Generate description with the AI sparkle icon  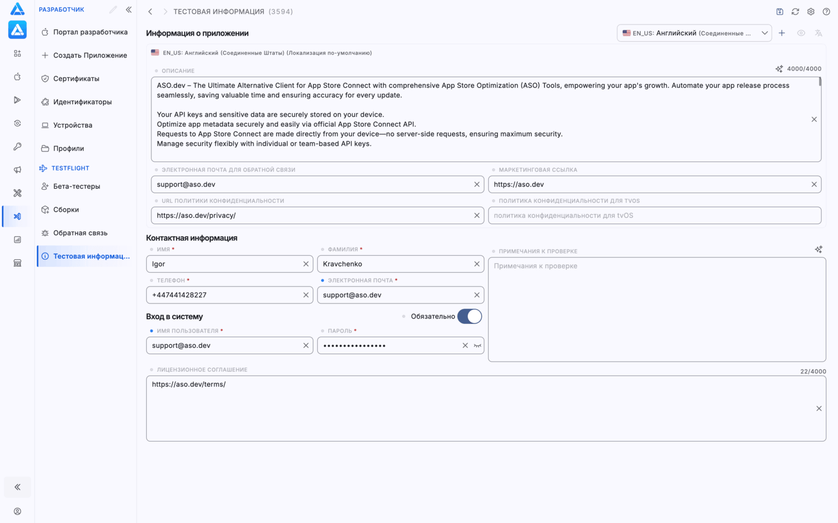click(x=779, y=69)
